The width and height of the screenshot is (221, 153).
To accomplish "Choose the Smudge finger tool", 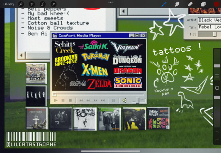I will pos(177,4).
